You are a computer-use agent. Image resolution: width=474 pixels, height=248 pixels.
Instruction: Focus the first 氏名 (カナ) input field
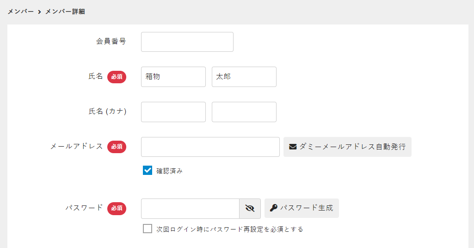[173, 112]
